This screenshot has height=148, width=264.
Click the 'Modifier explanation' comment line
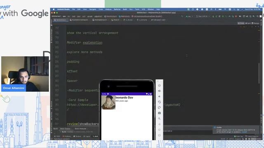(85, 42)
